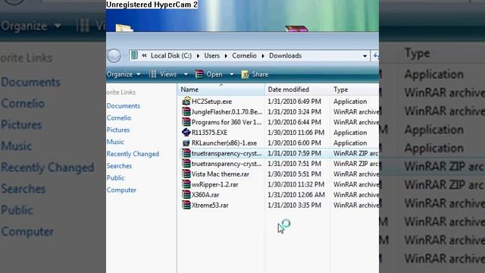This screenshot has width=485, height=273.
Task: Open Documents favorite link
Action: 124,106
